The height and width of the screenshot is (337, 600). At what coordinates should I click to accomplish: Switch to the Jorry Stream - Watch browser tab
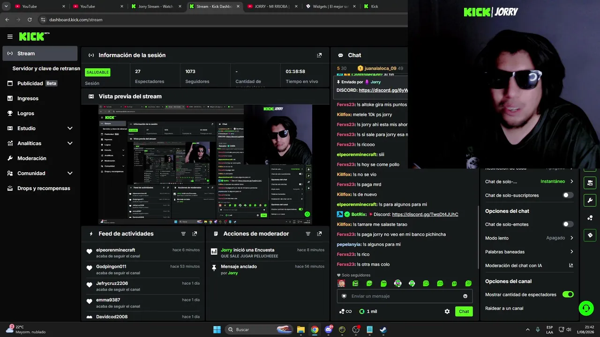tap(156, 7)
